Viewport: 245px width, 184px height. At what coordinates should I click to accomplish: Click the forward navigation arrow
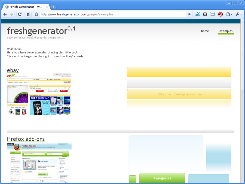[x=11, y=14]
